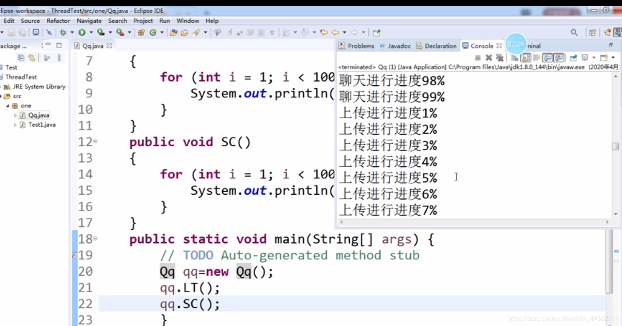
Task: Click the Save All toolbar icon
Action: [x=23, y=33]
